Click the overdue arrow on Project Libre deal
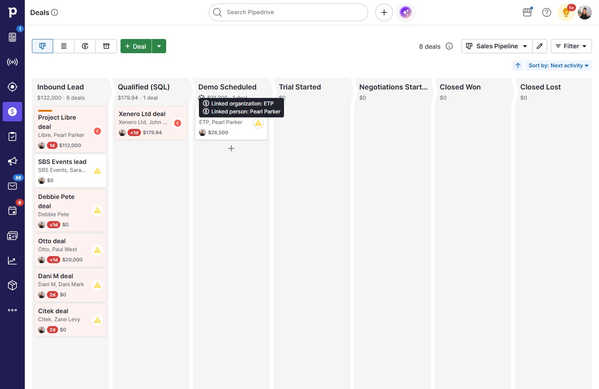Screen dimensions: 599x389 (97, 131)
